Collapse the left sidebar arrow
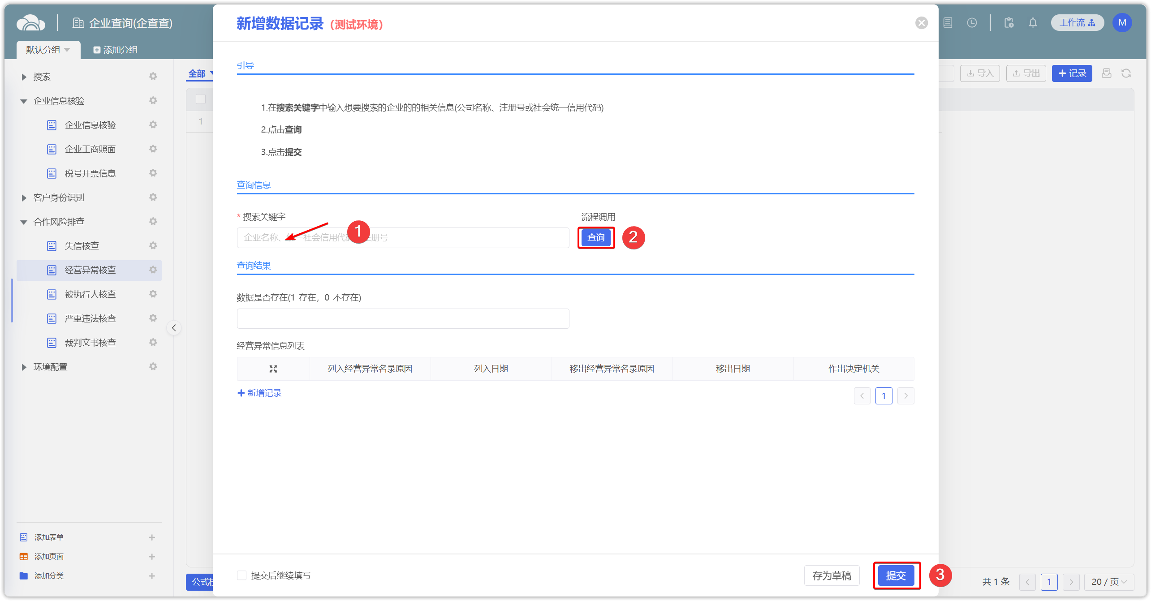Image resolution: width=1151 pixels, height=601 pixels. (174, 327)
